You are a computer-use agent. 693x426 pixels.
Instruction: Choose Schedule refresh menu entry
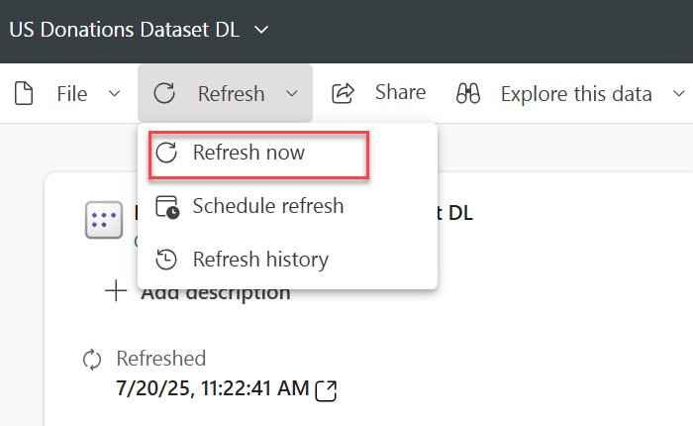(x=267, y=206)
